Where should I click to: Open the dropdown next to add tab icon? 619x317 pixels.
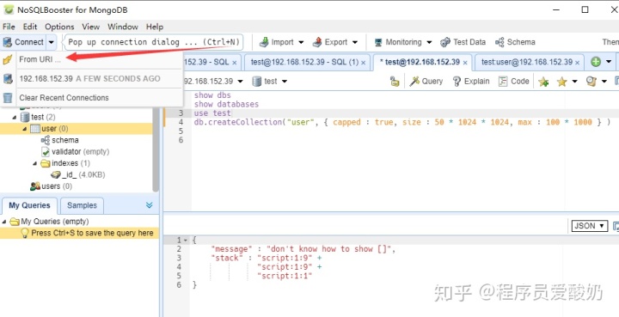[609, 62]
